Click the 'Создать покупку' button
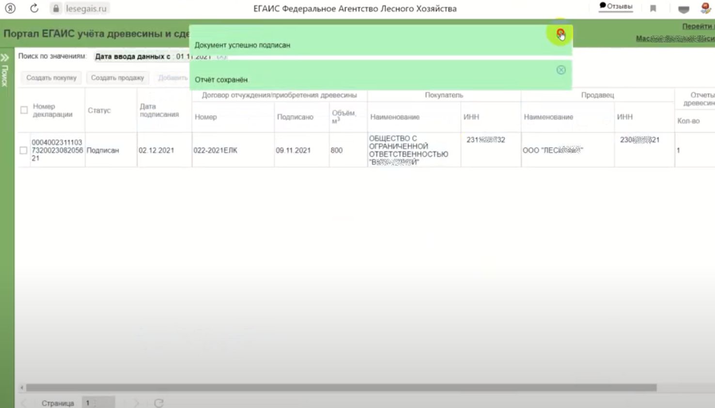This screenshot has height=408, width=715. [x=51, y=78]
